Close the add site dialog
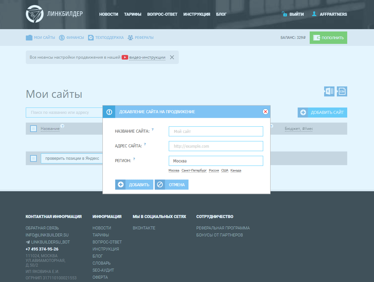Image resolution: width=374 pixels, height=282 pixels. click(265, 112)
